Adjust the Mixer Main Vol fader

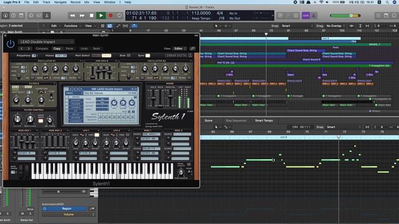tap(170, 97)
